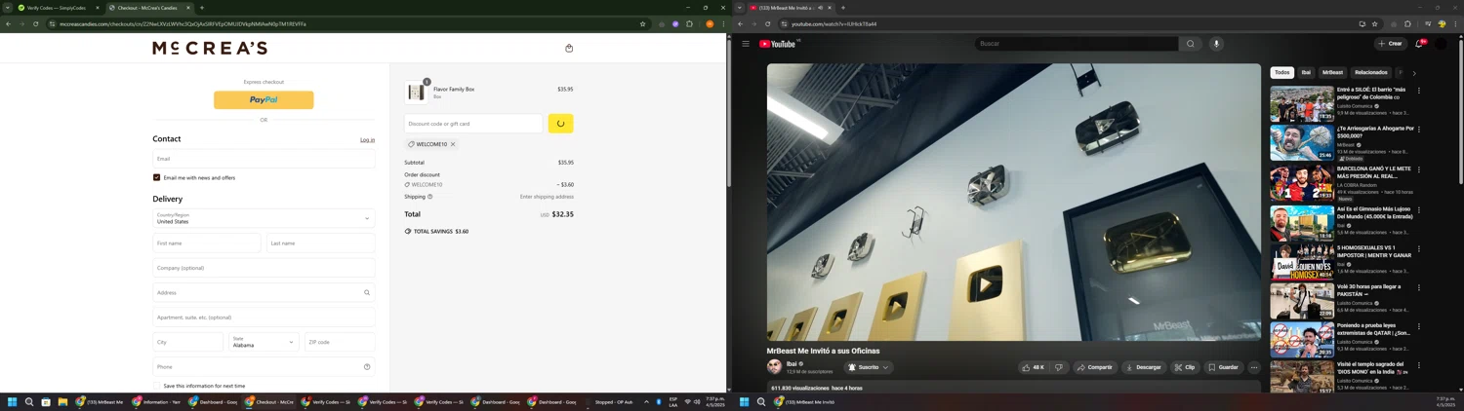Click the YouTube logo
The image size is (1464, 411).
pos(779,44)
